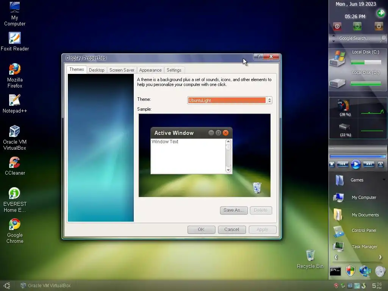Click the orange standby power icon in sidebar

379,26
